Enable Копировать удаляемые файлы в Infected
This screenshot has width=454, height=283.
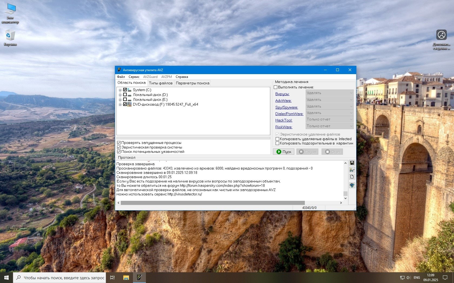tap(277, 139)
